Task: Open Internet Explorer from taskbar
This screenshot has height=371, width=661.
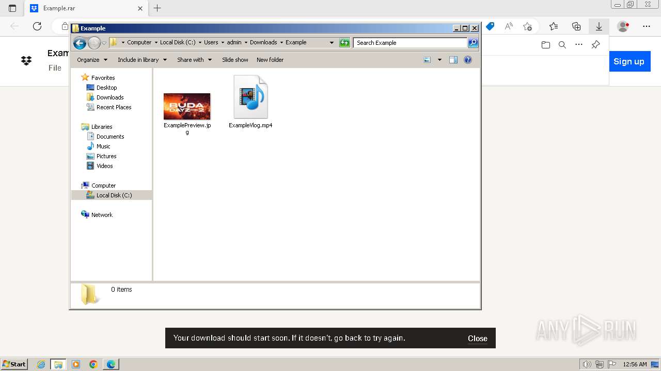Action: (x=41, y=364)
